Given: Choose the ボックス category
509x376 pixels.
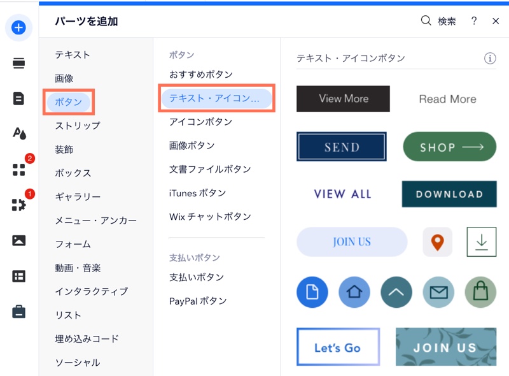Looking at the screenshot, I should tap(73, 173).
